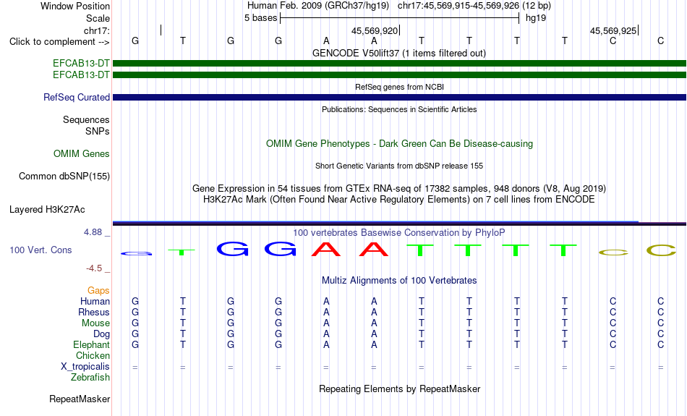Open the H3K27Ac Mark ENCODE track title

click(x=399, y=200)
